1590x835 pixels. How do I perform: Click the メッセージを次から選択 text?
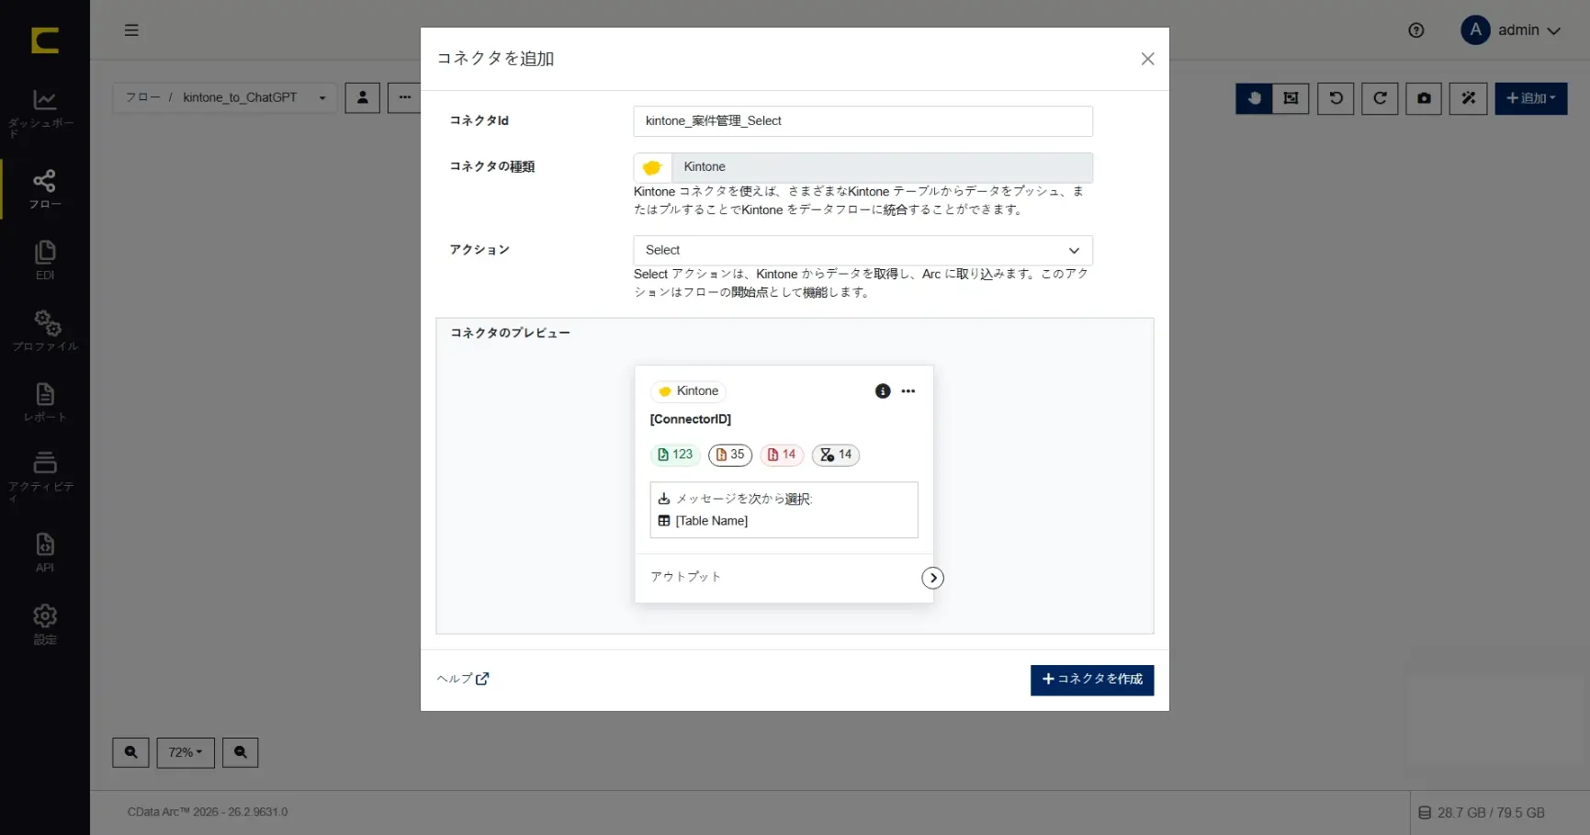pos(744,499)
